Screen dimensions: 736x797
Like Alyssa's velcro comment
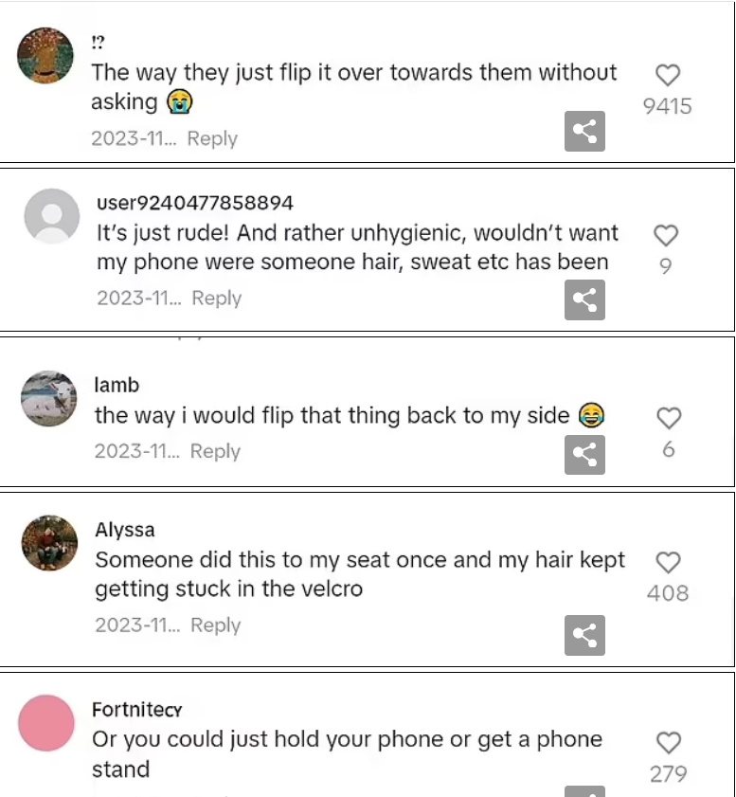click(668, 563)
